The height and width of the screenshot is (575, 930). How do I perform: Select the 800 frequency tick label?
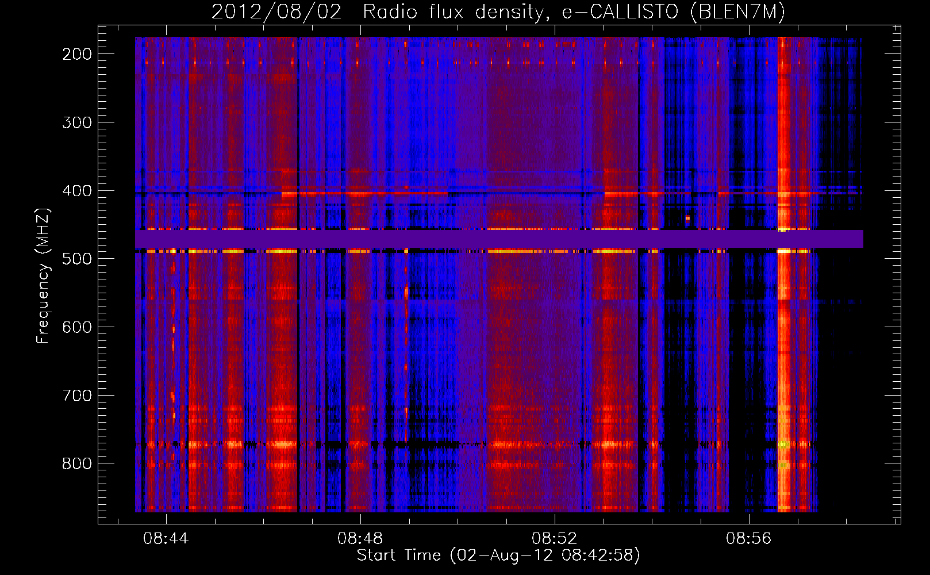[x=77, y=463]
